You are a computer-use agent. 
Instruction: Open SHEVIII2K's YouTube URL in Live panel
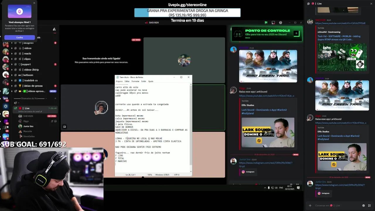pyautogui.click(x=340, y=23)
